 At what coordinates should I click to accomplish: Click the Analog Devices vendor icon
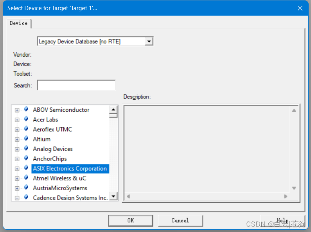26,148
